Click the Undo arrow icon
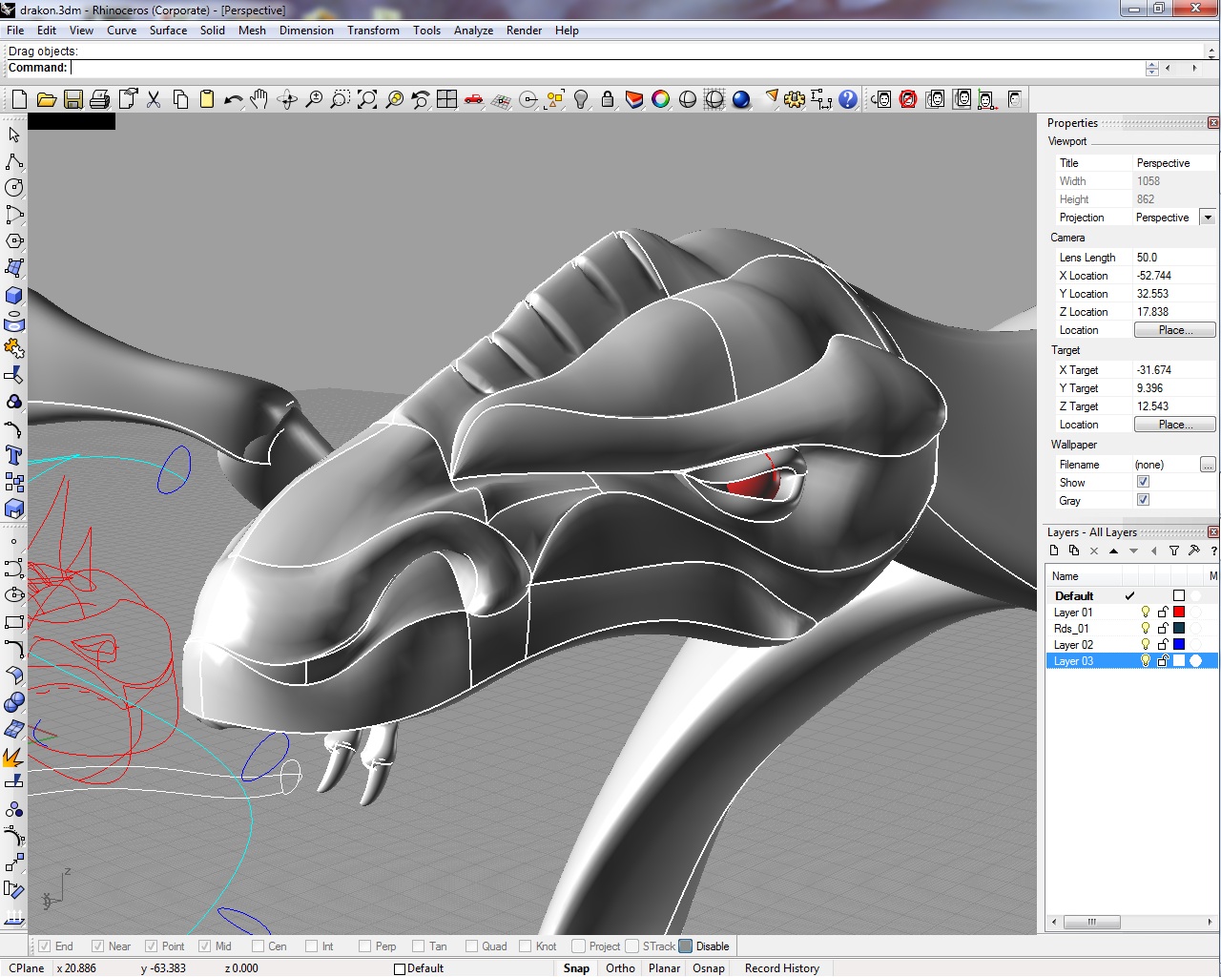Viewport: 1221px width, 977px height. tap(233, 99)
